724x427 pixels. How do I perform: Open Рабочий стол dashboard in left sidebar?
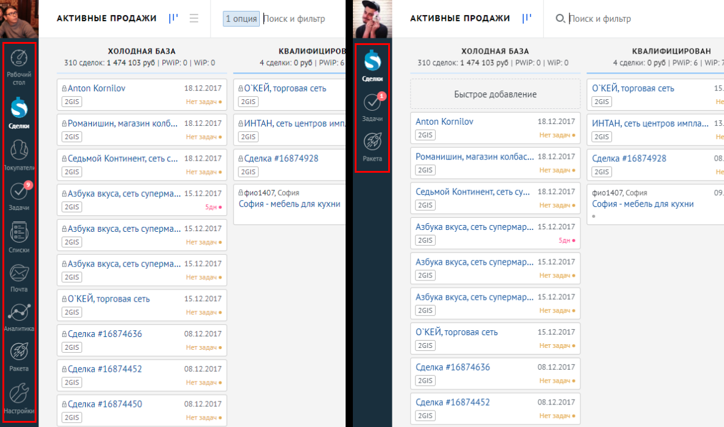19,68
